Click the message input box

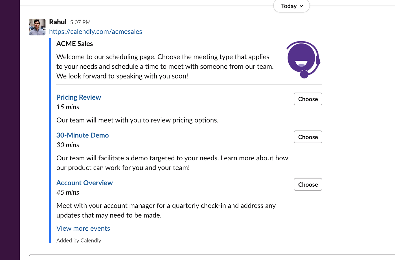point(212,257)
